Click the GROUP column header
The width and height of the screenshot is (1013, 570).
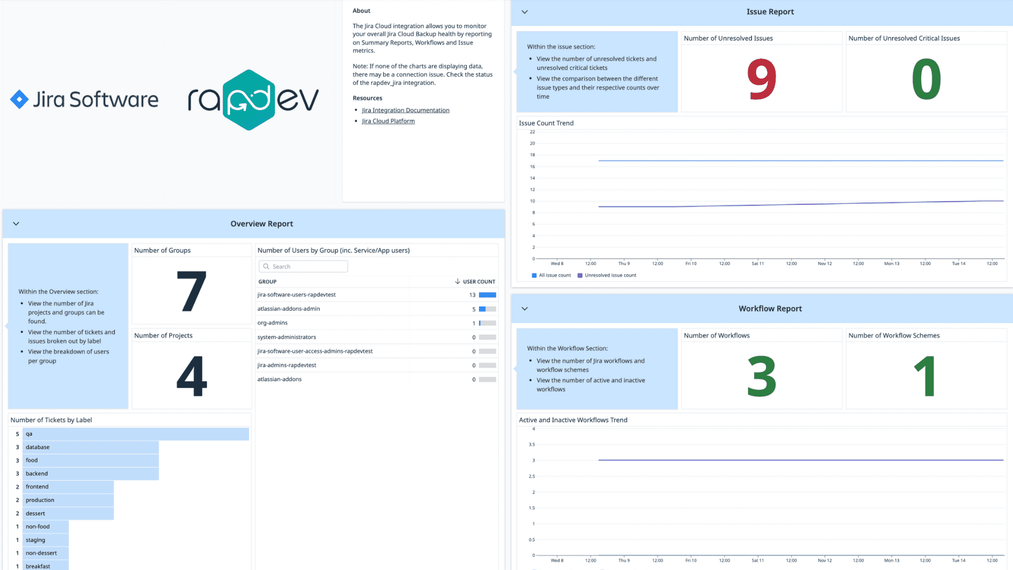tap(267, 282)
